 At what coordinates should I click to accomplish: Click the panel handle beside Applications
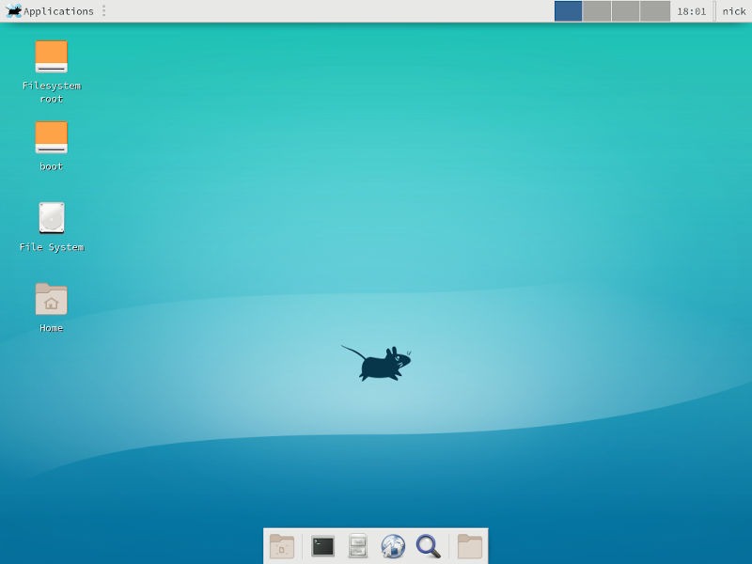click(x=103, y=11)
